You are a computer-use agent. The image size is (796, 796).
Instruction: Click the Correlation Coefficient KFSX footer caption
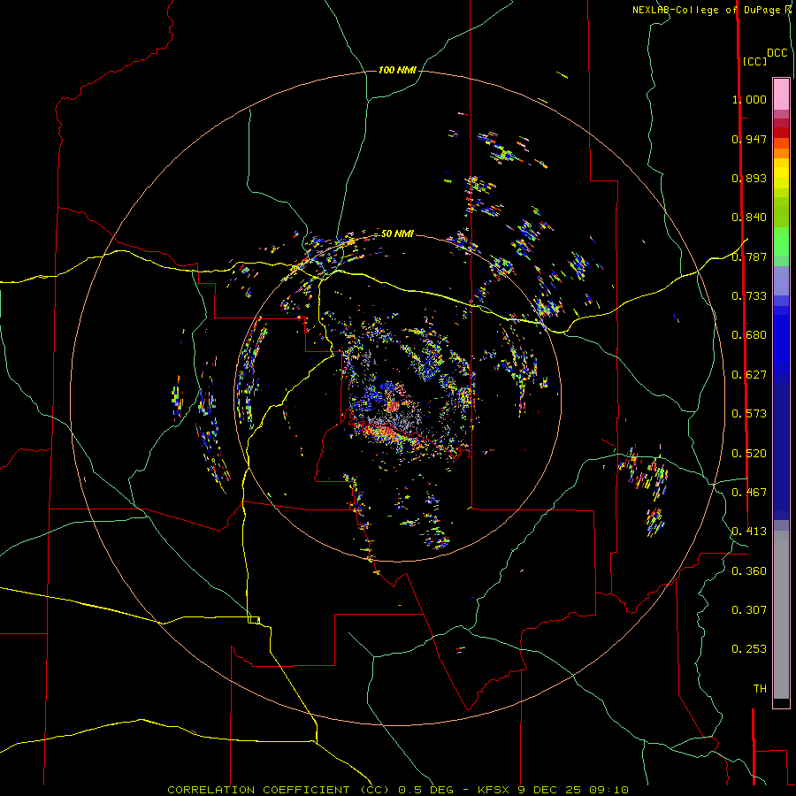(x=398, y=790)
